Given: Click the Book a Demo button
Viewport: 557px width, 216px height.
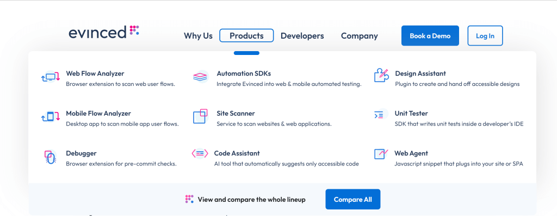Looking at the screenshot, I should click(x=430, y=35).
